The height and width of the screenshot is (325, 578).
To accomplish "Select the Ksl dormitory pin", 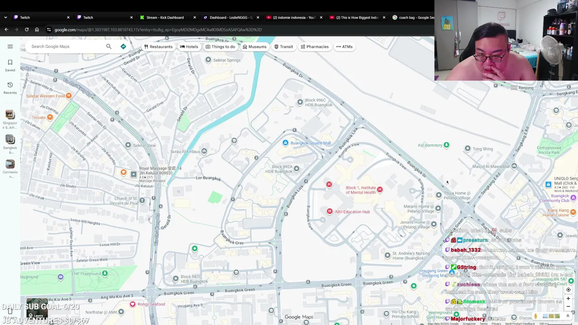I will 446,145.
